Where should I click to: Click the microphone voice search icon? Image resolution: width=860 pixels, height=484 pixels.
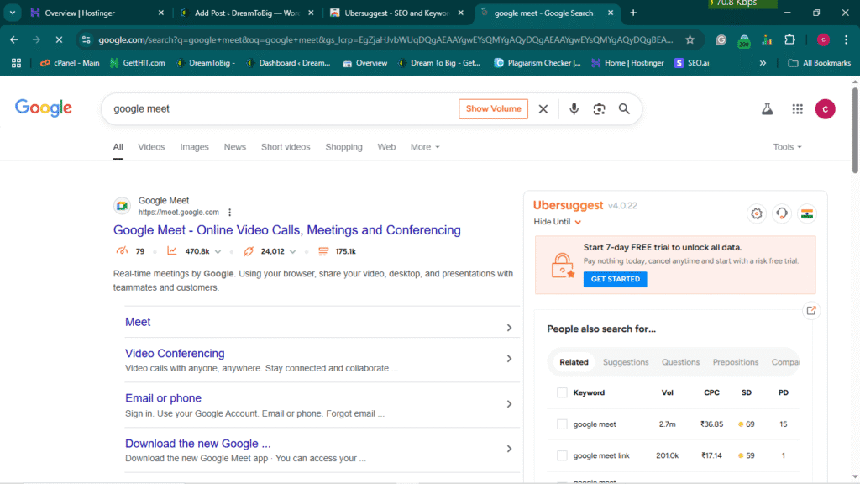(x=574, y=109)
